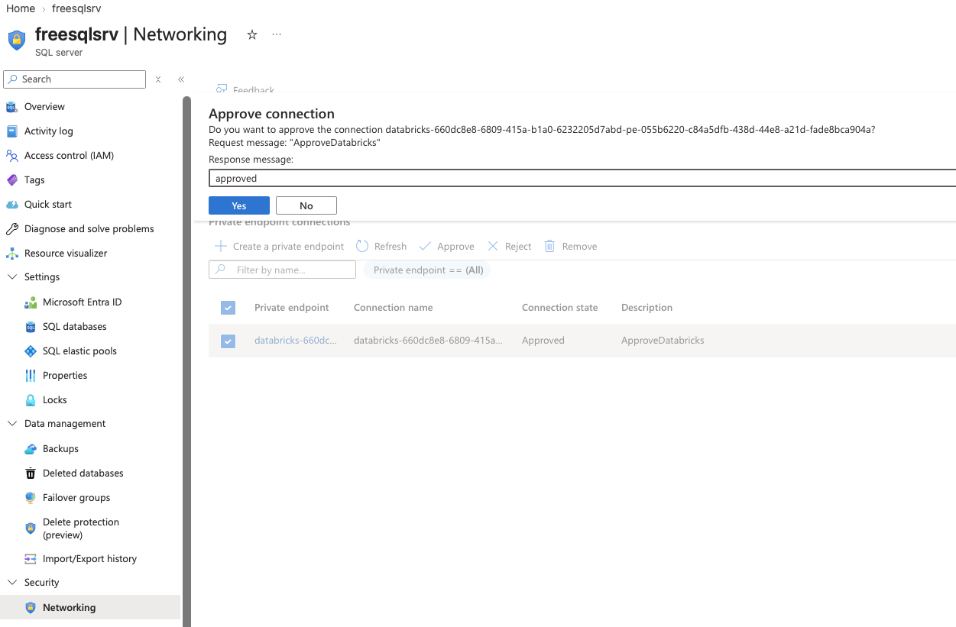This screenshot has height=627, width=956.
Task: Click the Access control people icon
Action: tap(11, 156)
